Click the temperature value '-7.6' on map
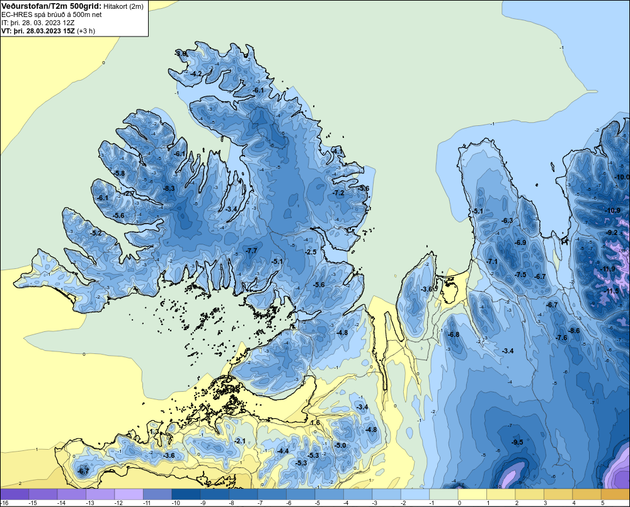 (x=561, y=338)
